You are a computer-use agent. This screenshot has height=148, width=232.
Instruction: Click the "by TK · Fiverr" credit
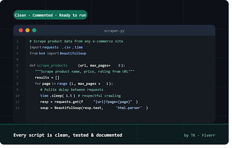[x=200, y=135]
